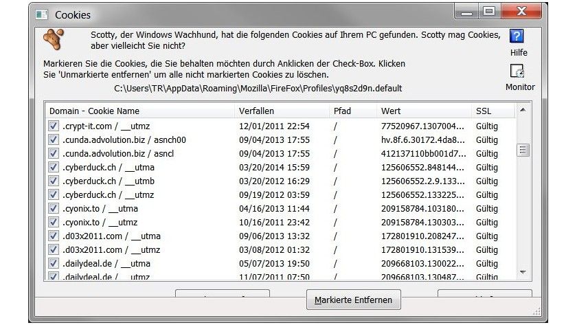This screenshot has height=325, width=577.
Task: Toggle .cyonix.to __utma cookie checkbox
Action: [54, 208]
